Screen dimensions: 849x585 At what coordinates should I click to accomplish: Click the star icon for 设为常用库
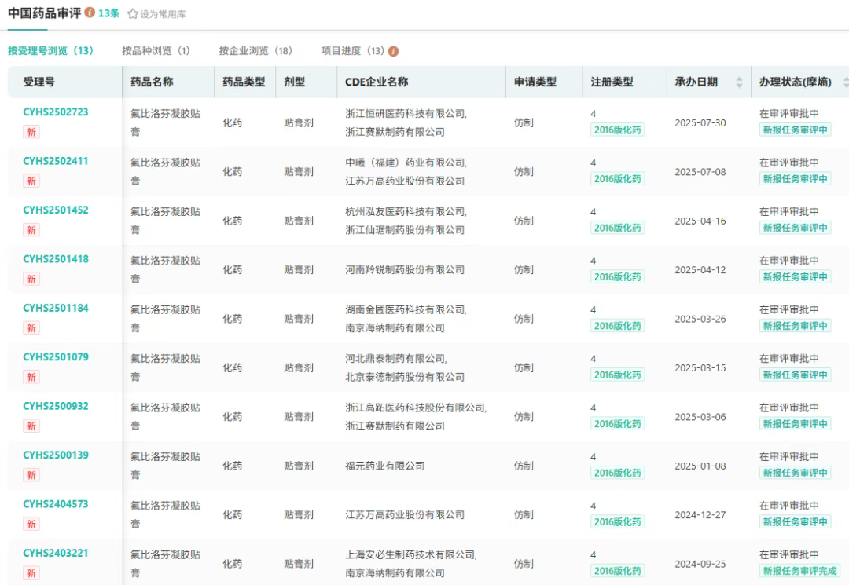(133, 14)
